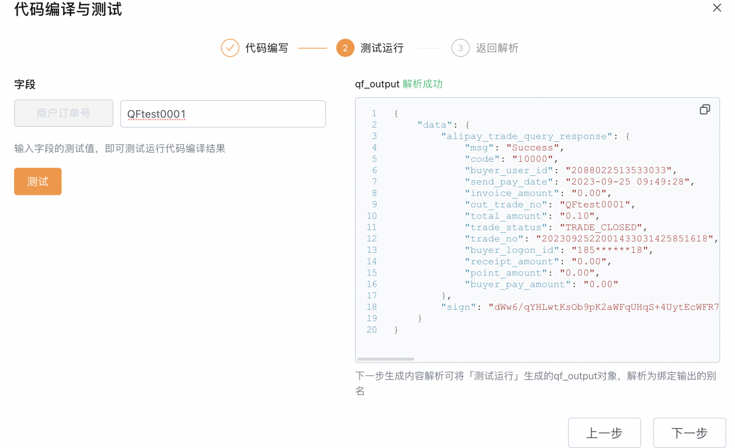Click the orange step 2 circle
This screenshot has height=448, width=735.
[x=345, y=48]
